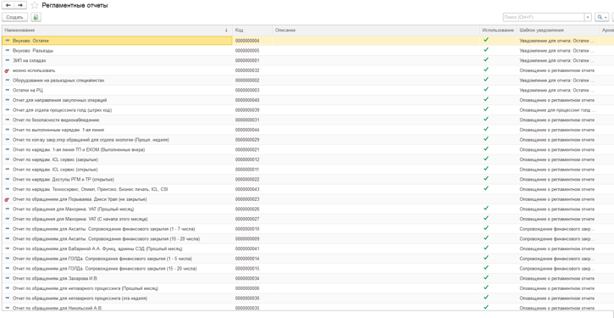Select Отчет по безопасности видеонаблюдению row name
Screen dimensions: 614x318
click(x=56, y=120)
